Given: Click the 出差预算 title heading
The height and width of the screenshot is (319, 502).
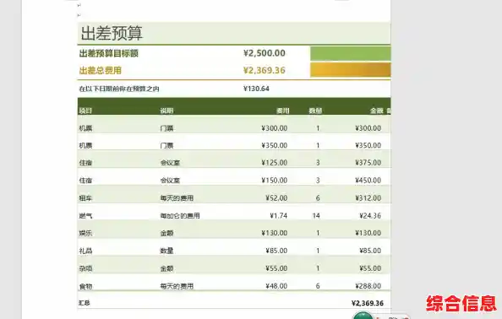Looking at the screenshot, I should click(x=112, y=33).
